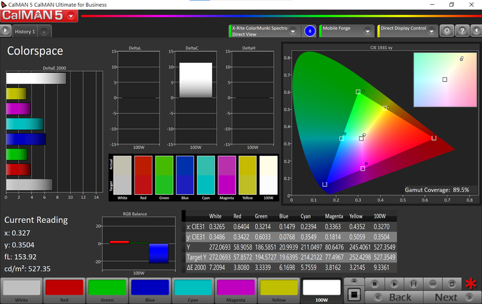
Task: Select the Red pattern swatch button
Action: (64, 291)
